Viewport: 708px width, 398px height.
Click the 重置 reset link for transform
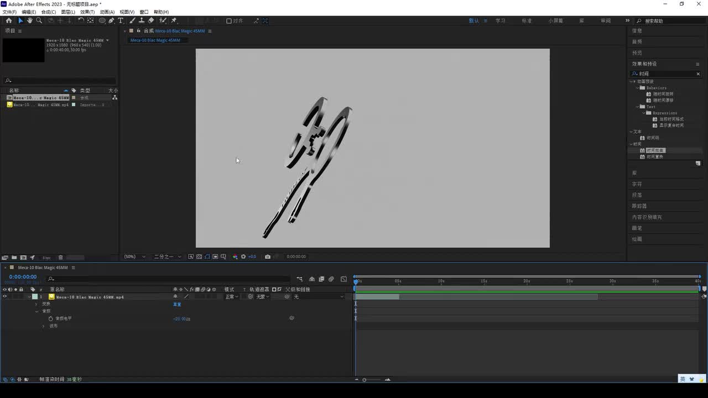[177, 304]
